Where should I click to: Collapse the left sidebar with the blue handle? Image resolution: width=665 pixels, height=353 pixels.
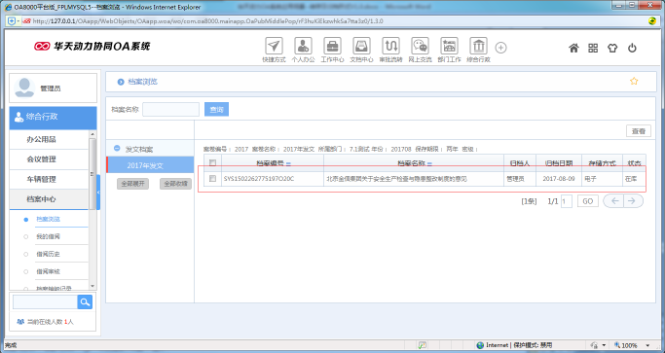tap(98, 192)
